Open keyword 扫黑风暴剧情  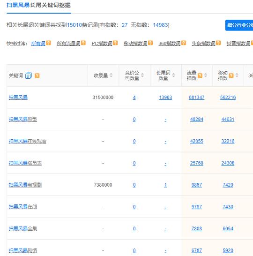coord(23,251)
